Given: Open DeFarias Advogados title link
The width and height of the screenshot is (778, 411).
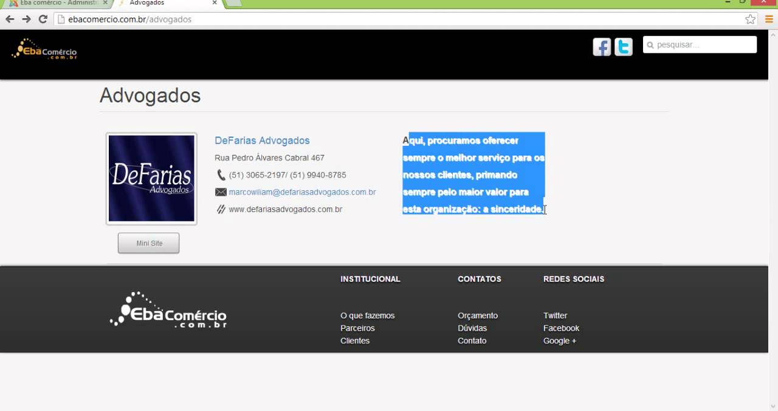Looking at the screenshot, I should coord(262,140).
